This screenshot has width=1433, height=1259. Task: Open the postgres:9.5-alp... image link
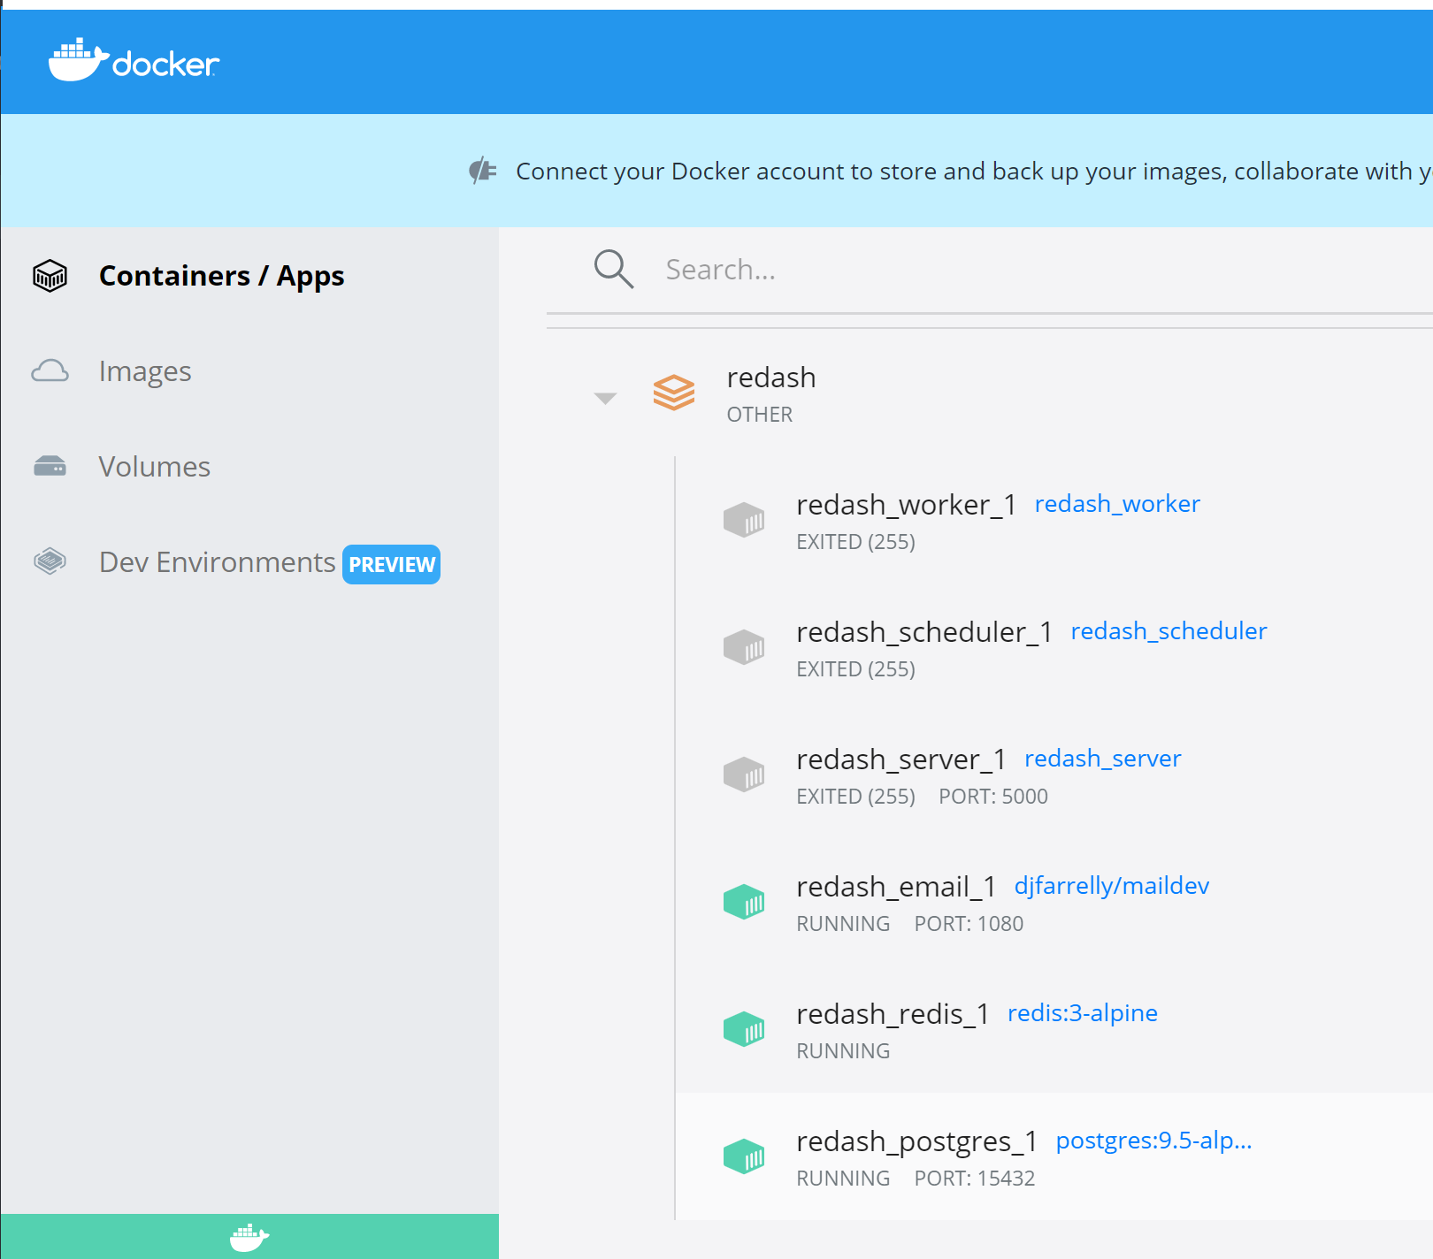coord(1153,1141)
